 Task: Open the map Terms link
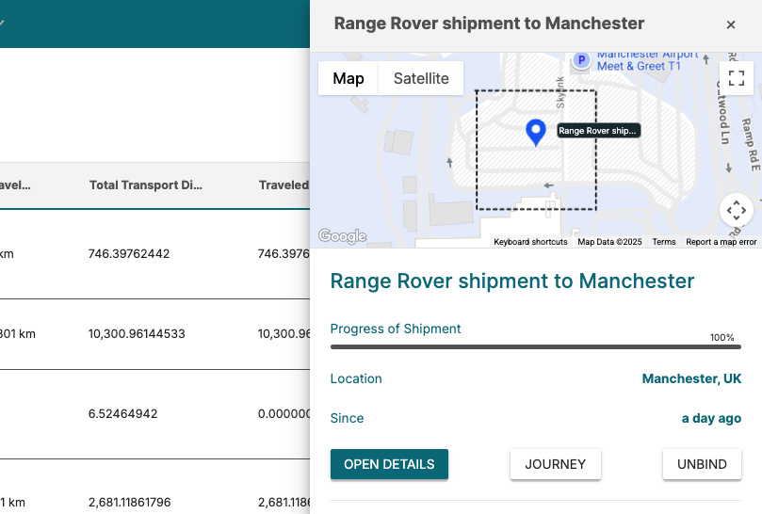(664, 242)
